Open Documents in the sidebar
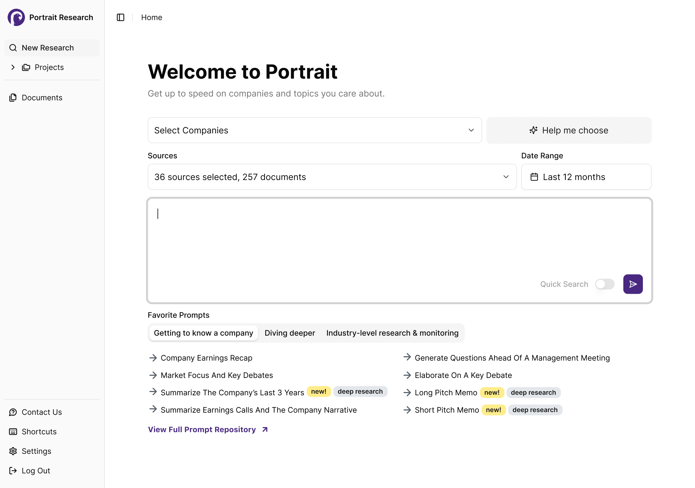 point(52,98)
